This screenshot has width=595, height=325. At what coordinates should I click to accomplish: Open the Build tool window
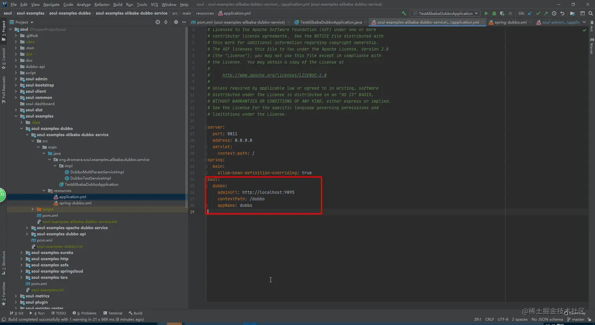click(135, 313)
